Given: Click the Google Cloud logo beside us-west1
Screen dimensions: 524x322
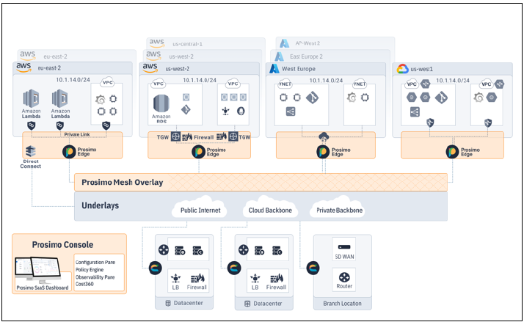Looking at the screenshot, I should (402, 69).
